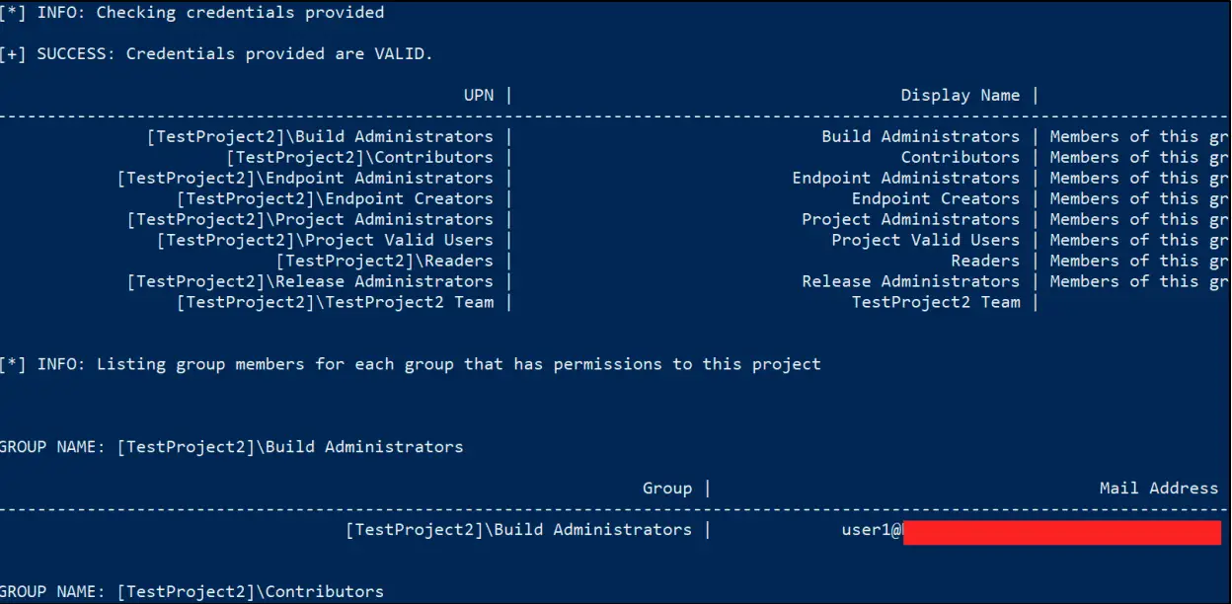
Task: Click [TestProject2]\Project Valid Users UPN entry
Action: (x=326, y=240)
